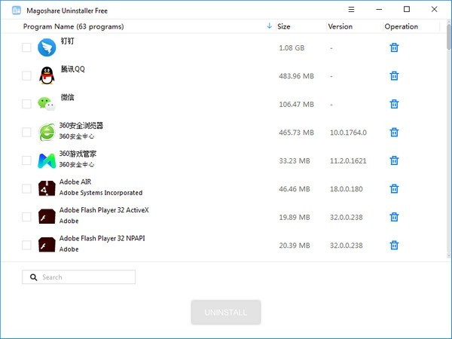Focus the Search input field
The width and height of the screenshot is (452, 339).
coord(78,277)
